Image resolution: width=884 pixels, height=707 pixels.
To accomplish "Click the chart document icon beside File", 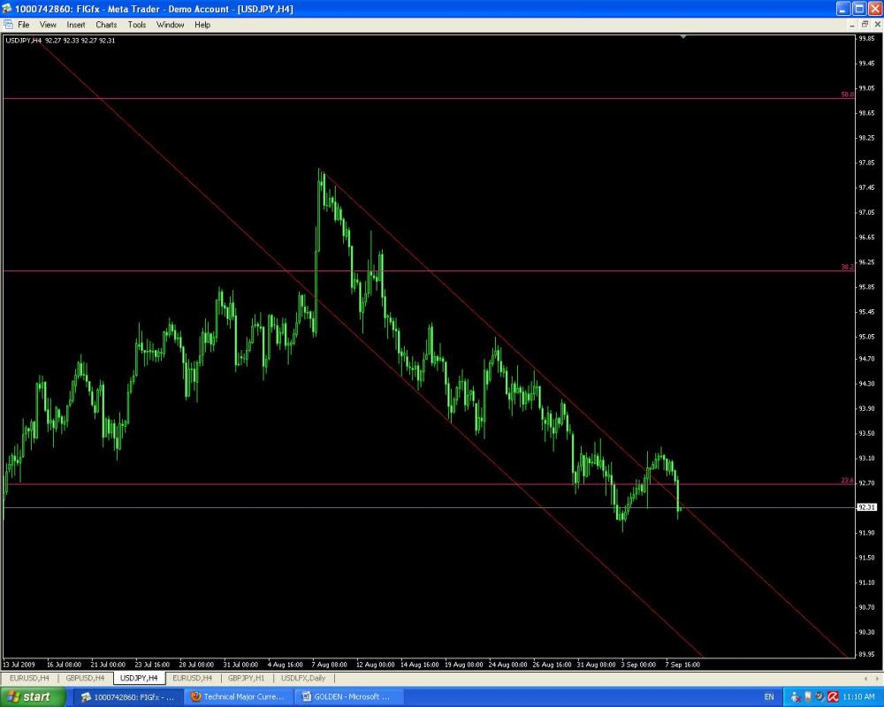I will [9, 25].
